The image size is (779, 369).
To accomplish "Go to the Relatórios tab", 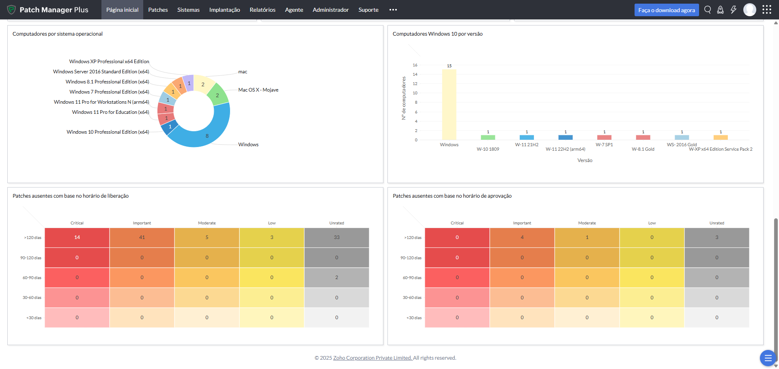I will (263, 10).
